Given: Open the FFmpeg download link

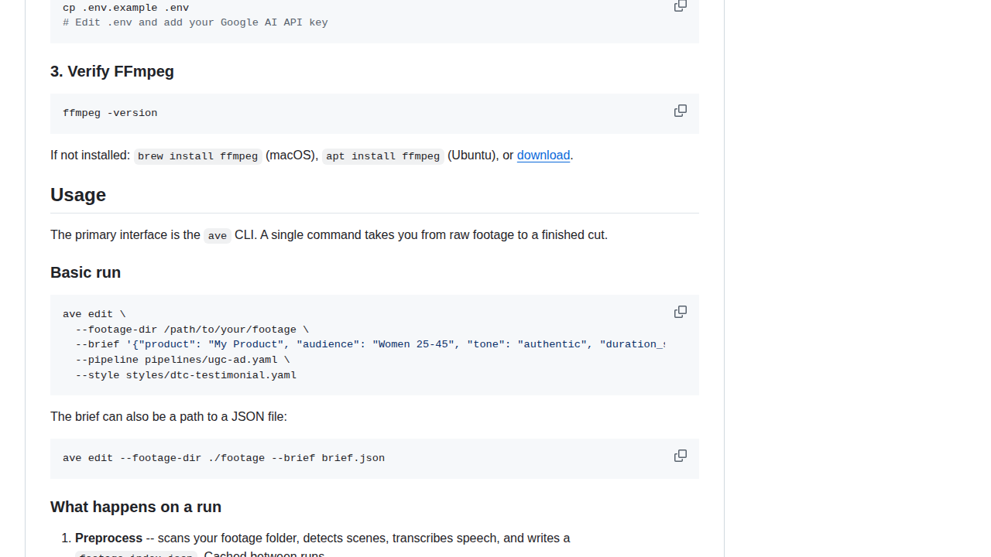Looking at the screenshot, I should point(543,155).
